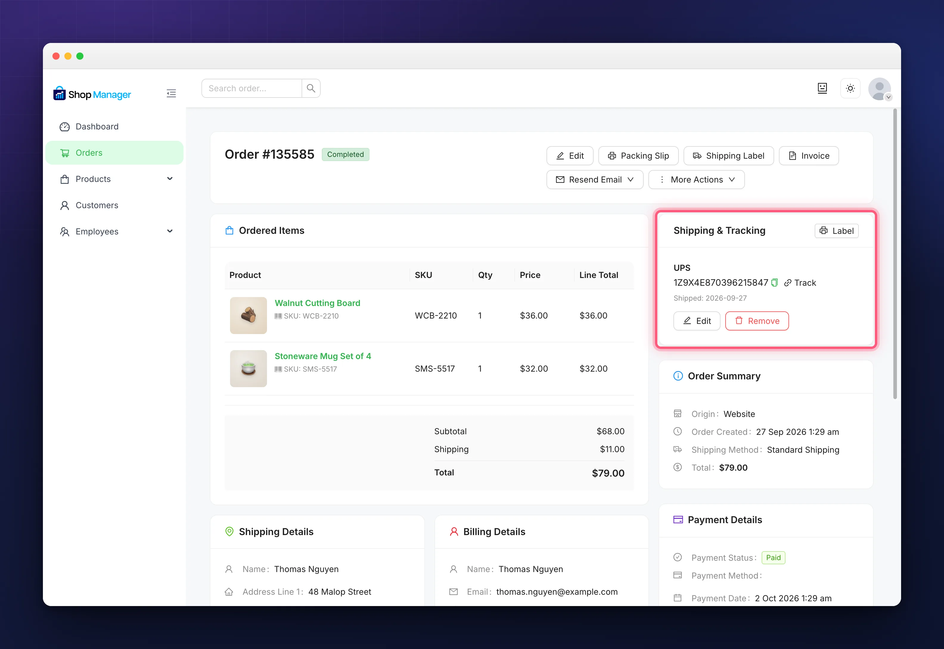The width and height of the screenshot is (944, 649).
Task: Open the Stoneware Mug Set of 4 link
Action: pos(322,356)
